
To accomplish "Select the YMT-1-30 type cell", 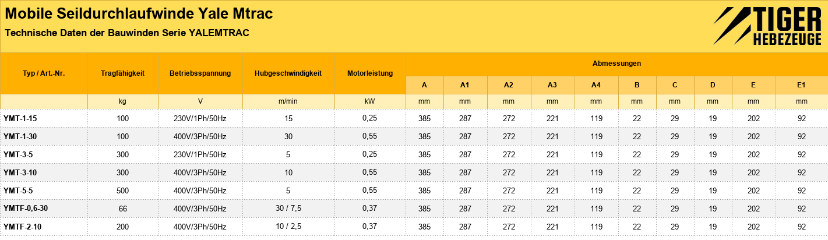I will [44, 136].
